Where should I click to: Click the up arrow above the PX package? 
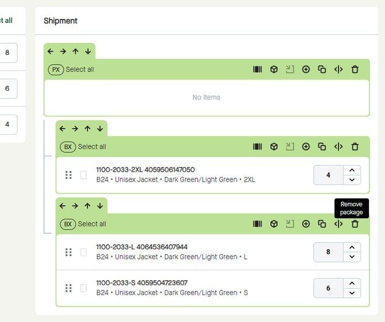pos(75,52)
